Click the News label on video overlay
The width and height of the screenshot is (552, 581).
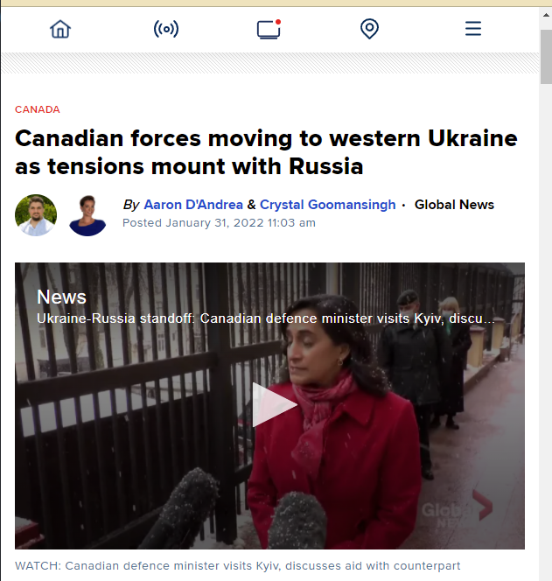pyautogui.click(x=61, y=297)
